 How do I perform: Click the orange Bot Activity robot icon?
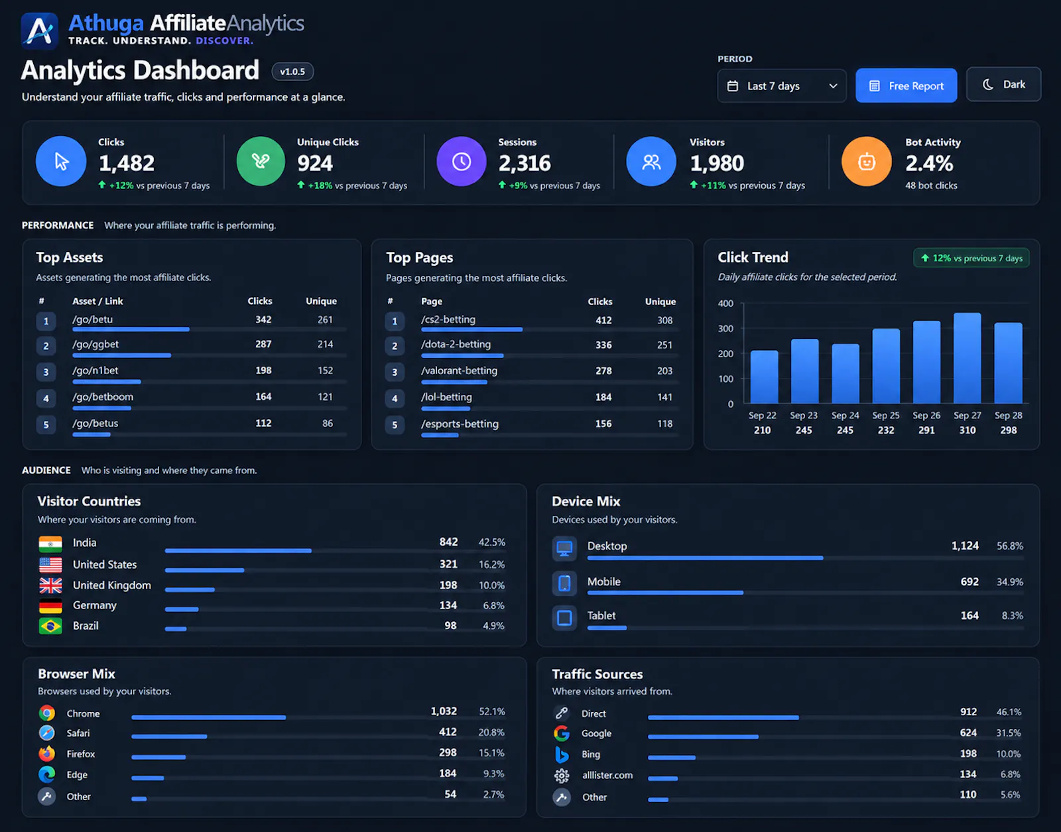(867, 161)
